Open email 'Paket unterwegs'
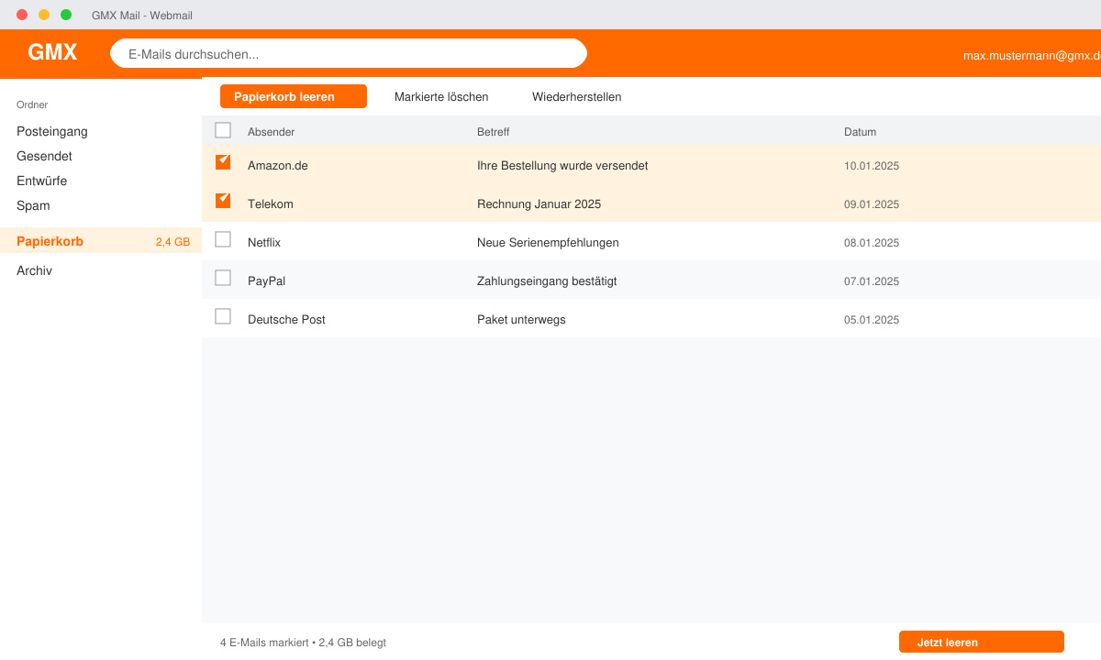 (521, 320)
